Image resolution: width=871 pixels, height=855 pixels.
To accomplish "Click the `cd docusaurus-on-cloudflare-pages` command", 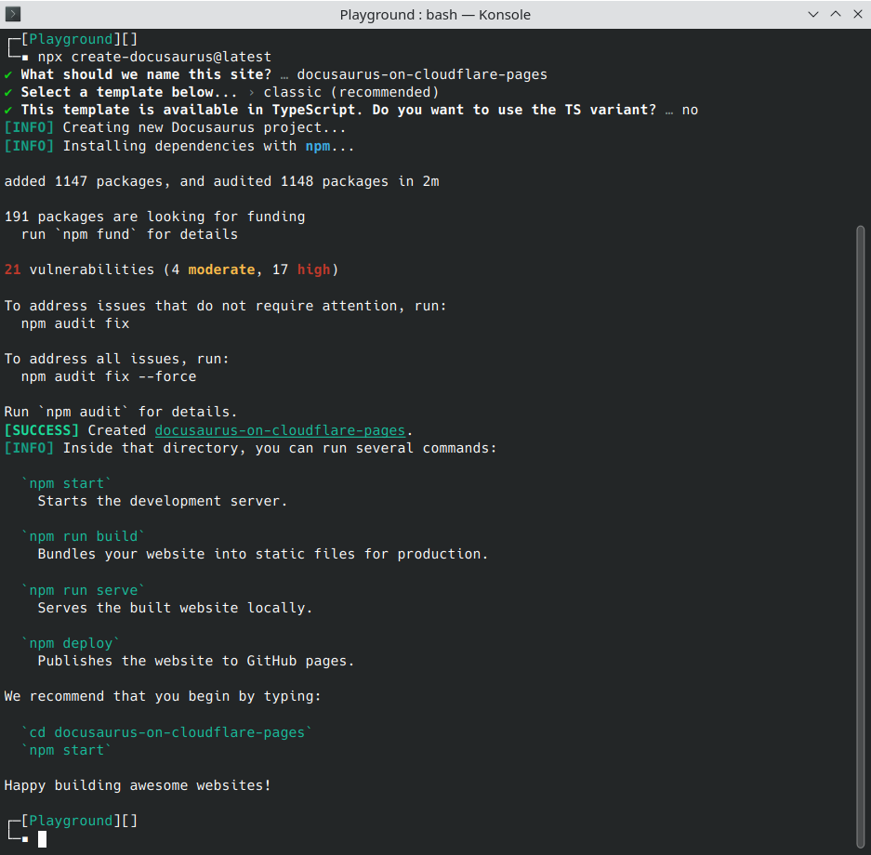I will pos(167,732).
